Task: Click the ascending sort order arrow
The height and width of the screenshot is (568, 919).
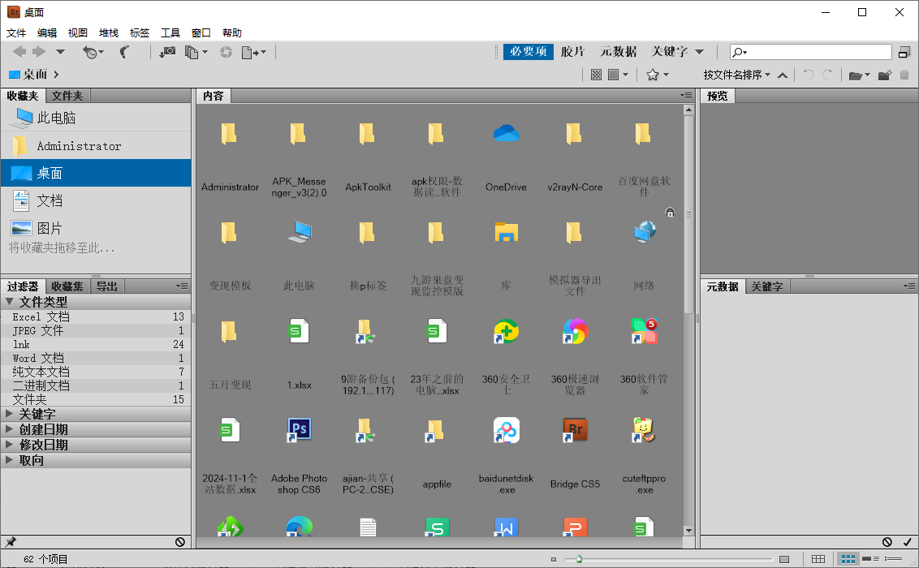Action: coord(783,75)
